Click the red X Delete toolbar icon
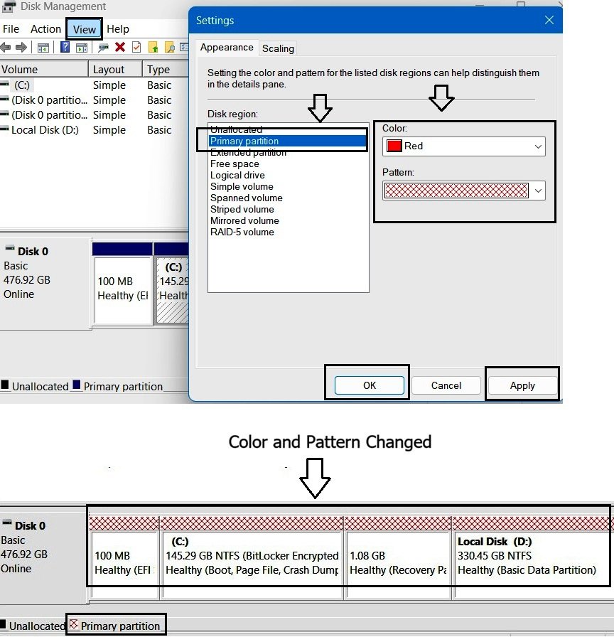This screenshot has width=614, height=637. click(x=120, y=47)
